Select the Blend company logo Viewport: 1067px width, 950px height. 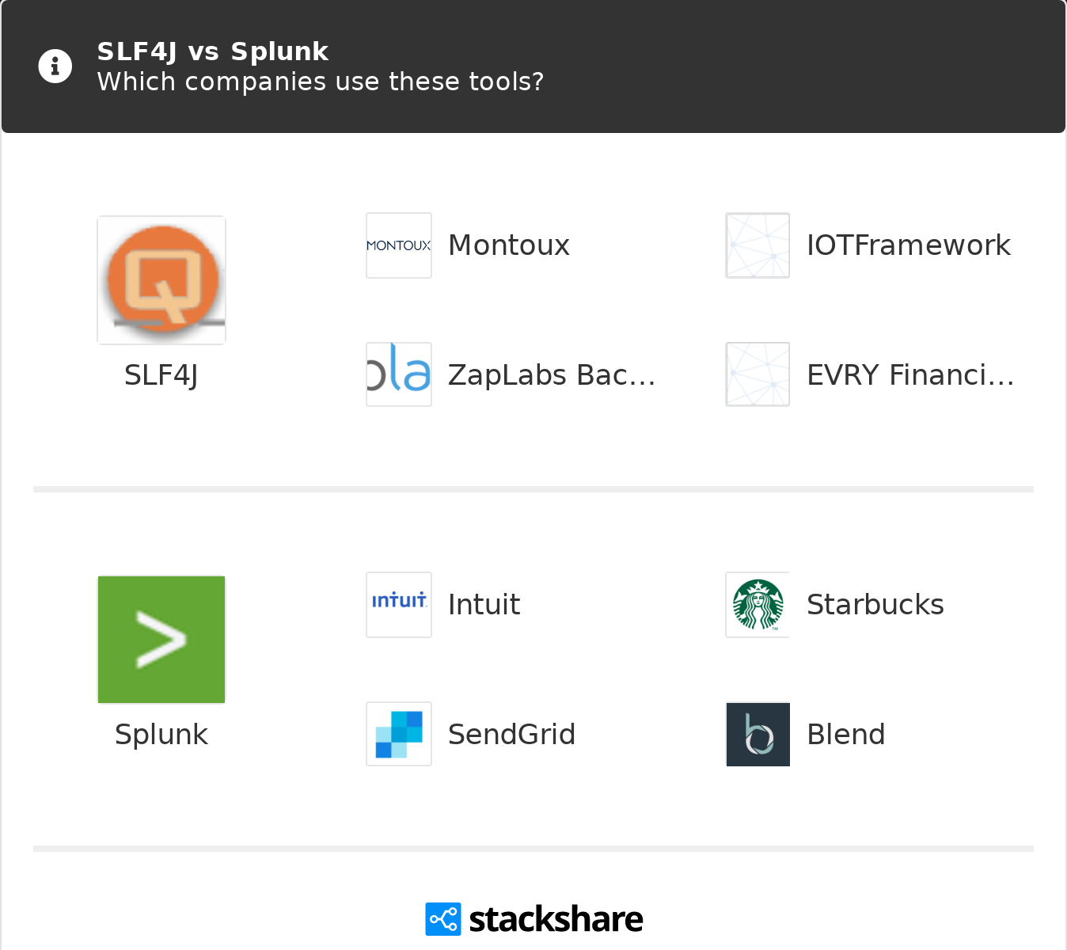(x=758, y=734)
